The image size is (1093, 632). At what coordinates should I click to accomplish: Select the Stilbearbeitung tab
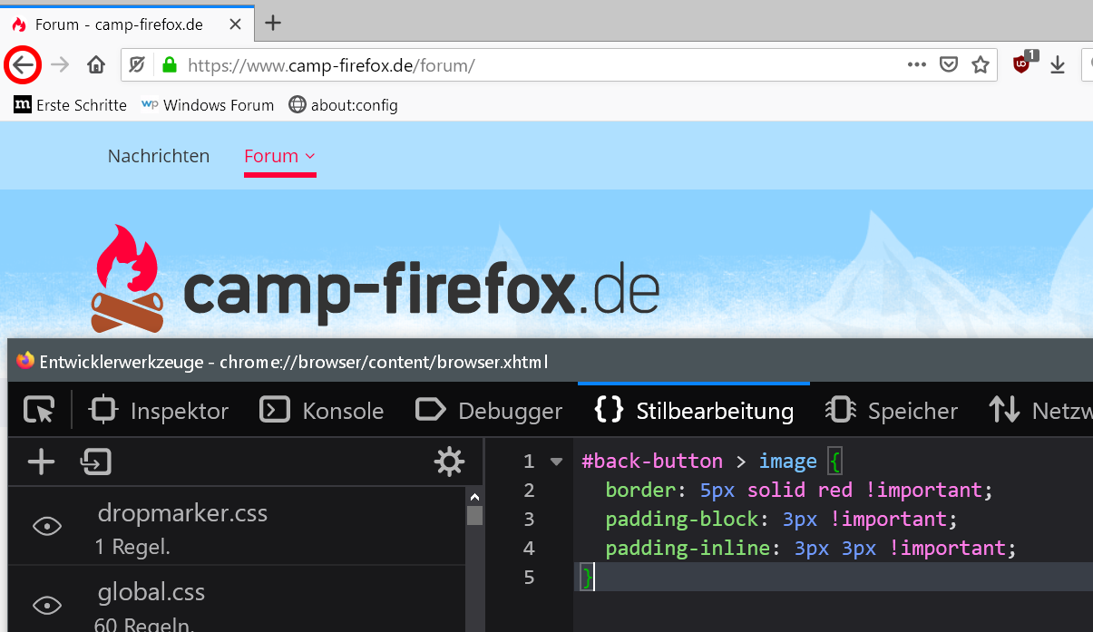tap(694, 411)
